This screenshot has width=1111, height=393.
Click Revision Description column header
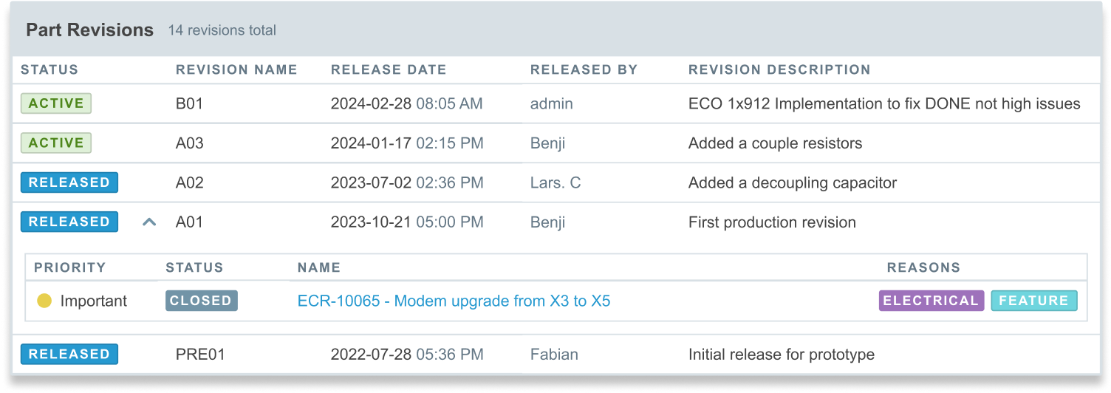tap(779, 70)
